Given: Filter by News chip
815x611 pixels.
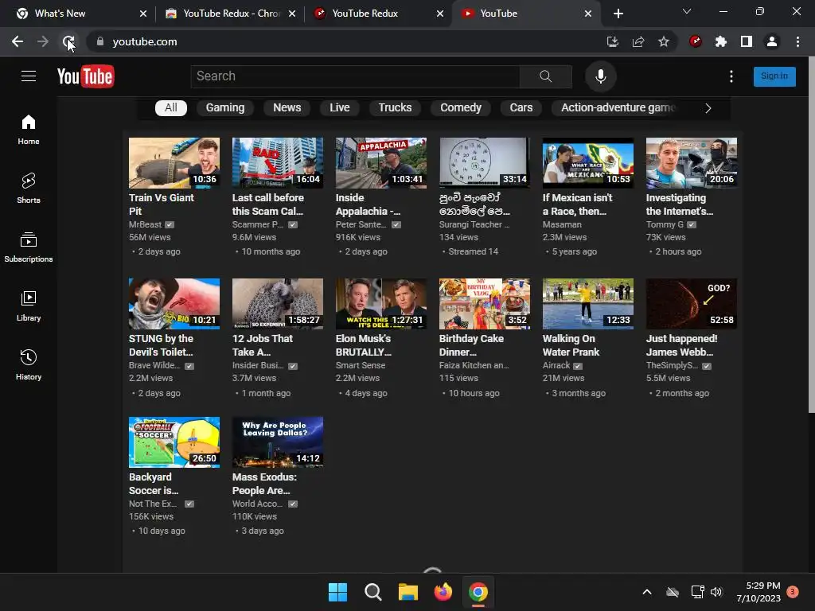Looking at the screenshot, I should pyautogui.click(x=287, y=107).
